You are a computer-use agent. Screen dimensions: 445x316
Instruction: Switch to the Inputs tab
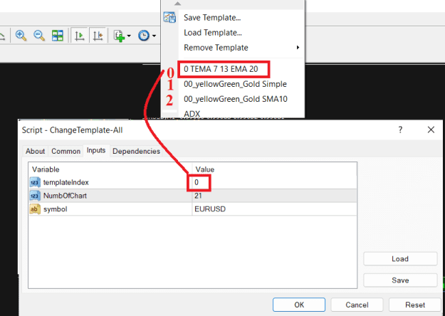96,150
